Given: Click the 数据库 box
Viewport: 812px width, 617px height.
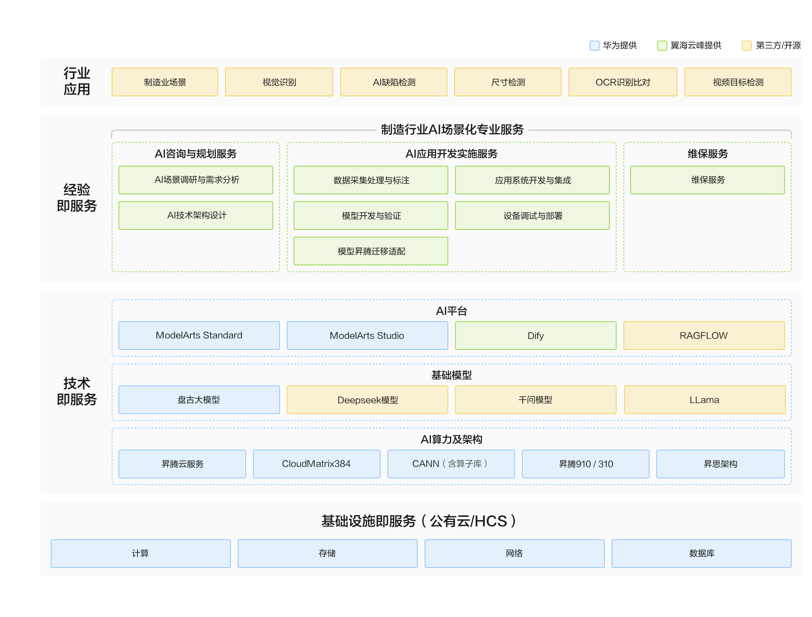Looking at the screenshot, I should coord(702,554).
